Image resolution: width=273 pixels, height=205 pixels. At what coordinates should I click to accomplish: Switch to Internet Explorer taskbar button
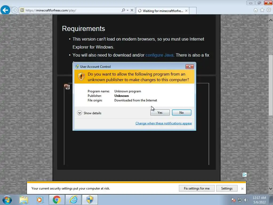click(73, 200)
